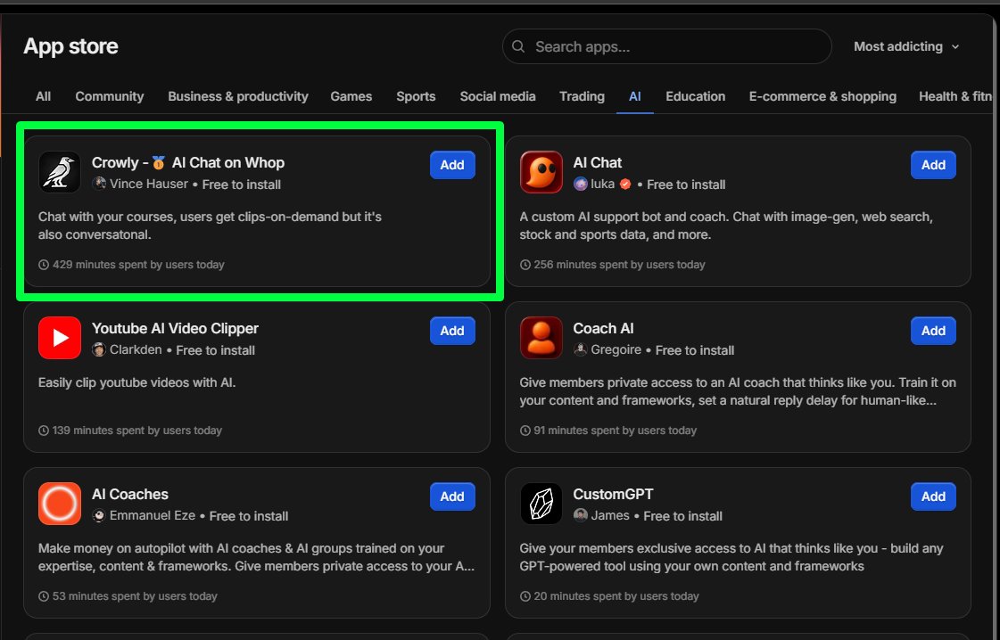
Task: Click Clarkden's profile avatar
Action: 99,349
